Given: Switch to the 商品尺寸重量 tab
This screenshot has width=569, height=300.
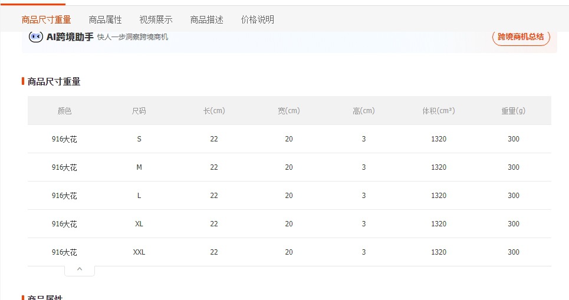Looking at the screenshot, I should point(46,19).
